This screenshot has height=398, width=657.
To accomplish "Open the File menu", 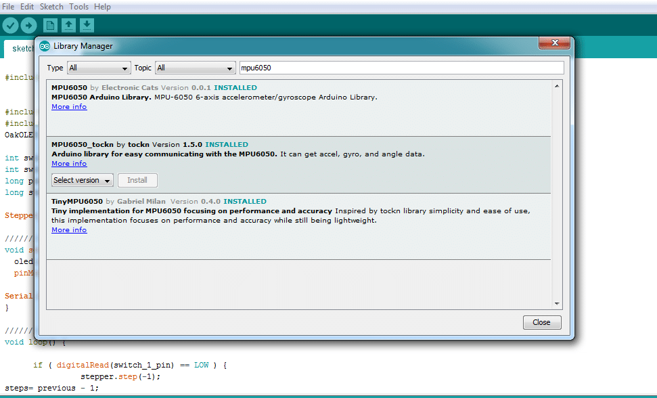I will [9, 7].
